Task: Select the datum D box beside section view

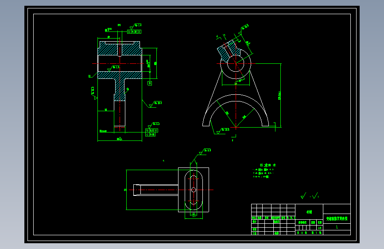Action: [150, 83]
